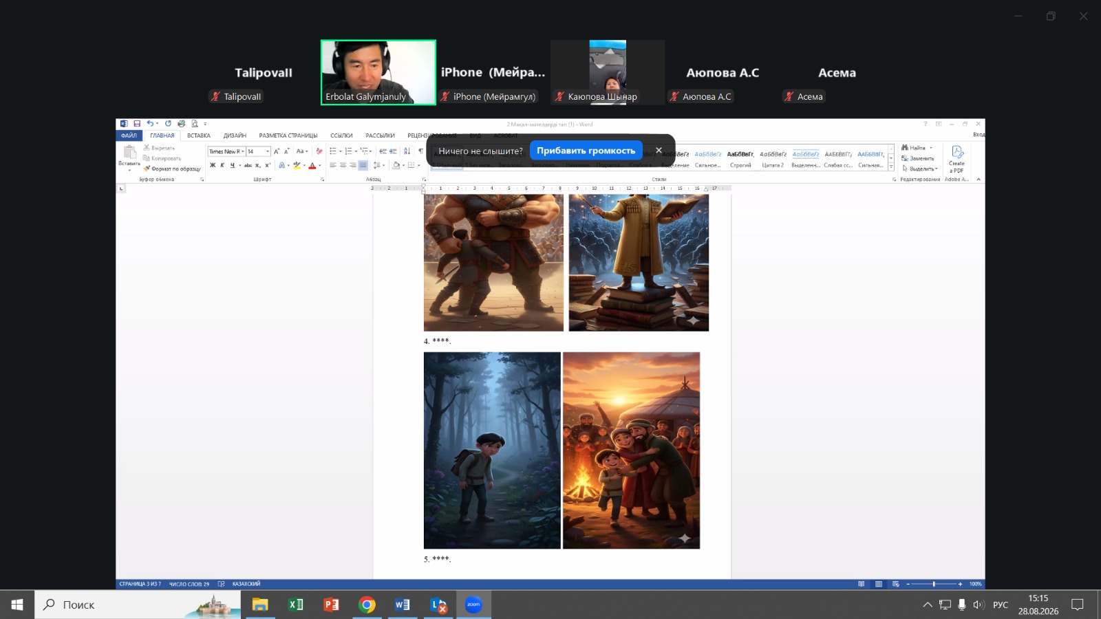1101x619 pixels.
Task: Expand the styles gallery
Action: click(891, 167)
